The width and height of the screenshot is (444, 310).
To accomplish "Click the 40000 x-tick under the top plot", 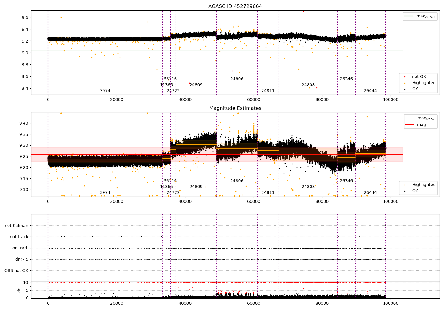I will tap(185, 100).
